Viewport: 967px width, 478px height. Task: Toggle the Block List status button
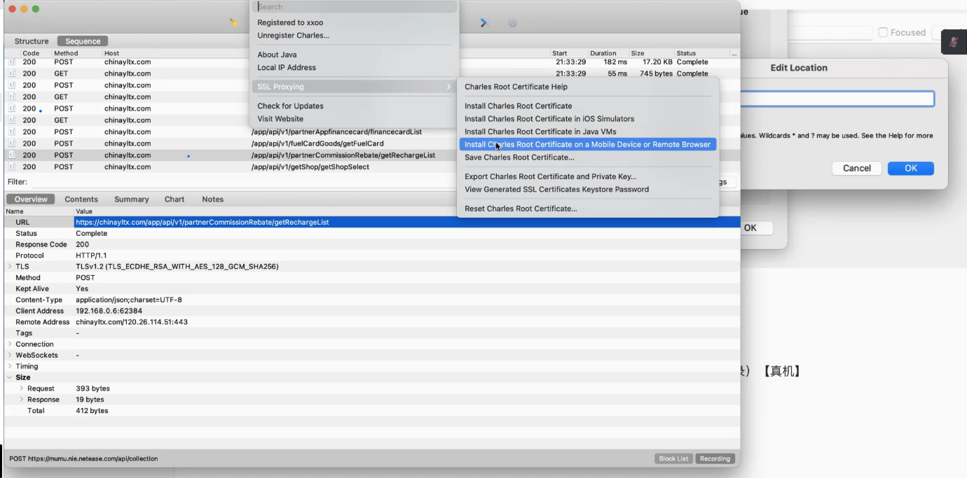click(673, 458)
